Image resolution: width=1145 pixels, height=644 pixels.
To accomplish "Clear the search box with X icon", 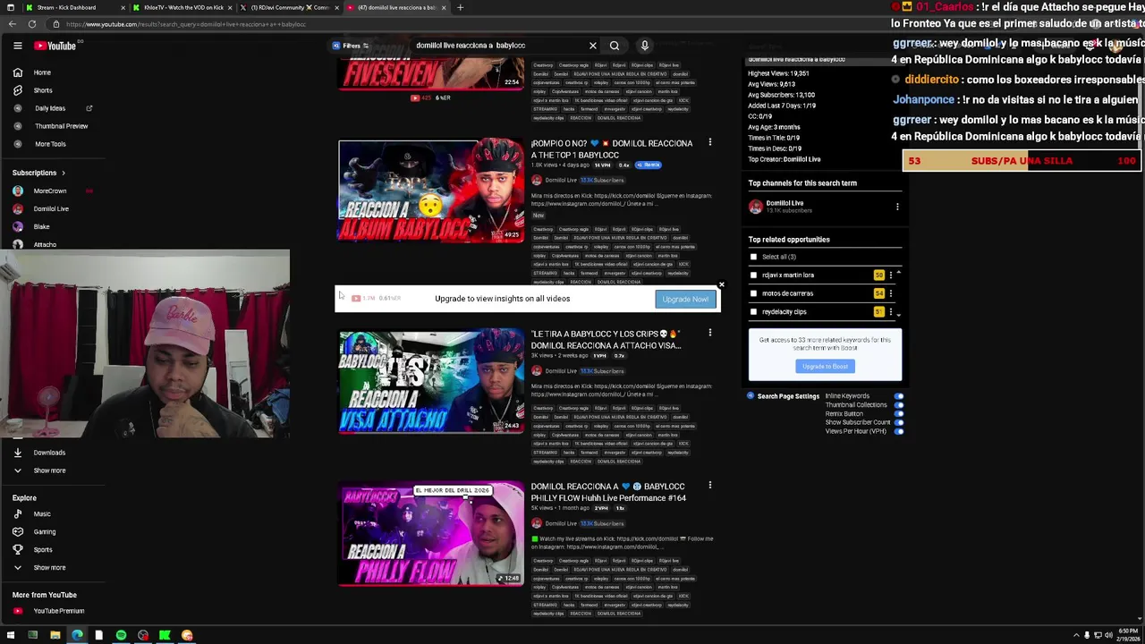I will point(592,46).
